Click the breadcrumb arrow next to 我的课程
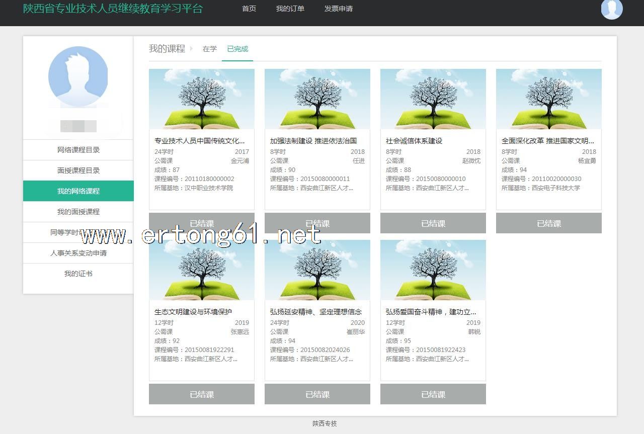 coord(191,49)
